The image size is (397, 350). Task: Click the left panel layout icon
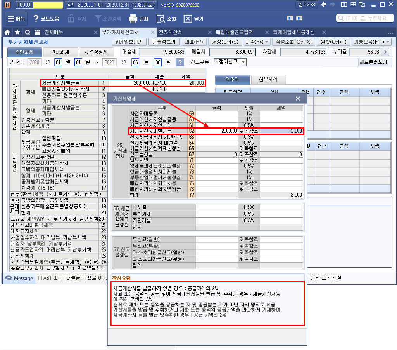click(290, 18)
